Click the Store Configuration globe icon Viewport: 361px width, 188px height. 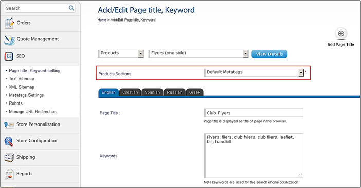coord(9,141)
